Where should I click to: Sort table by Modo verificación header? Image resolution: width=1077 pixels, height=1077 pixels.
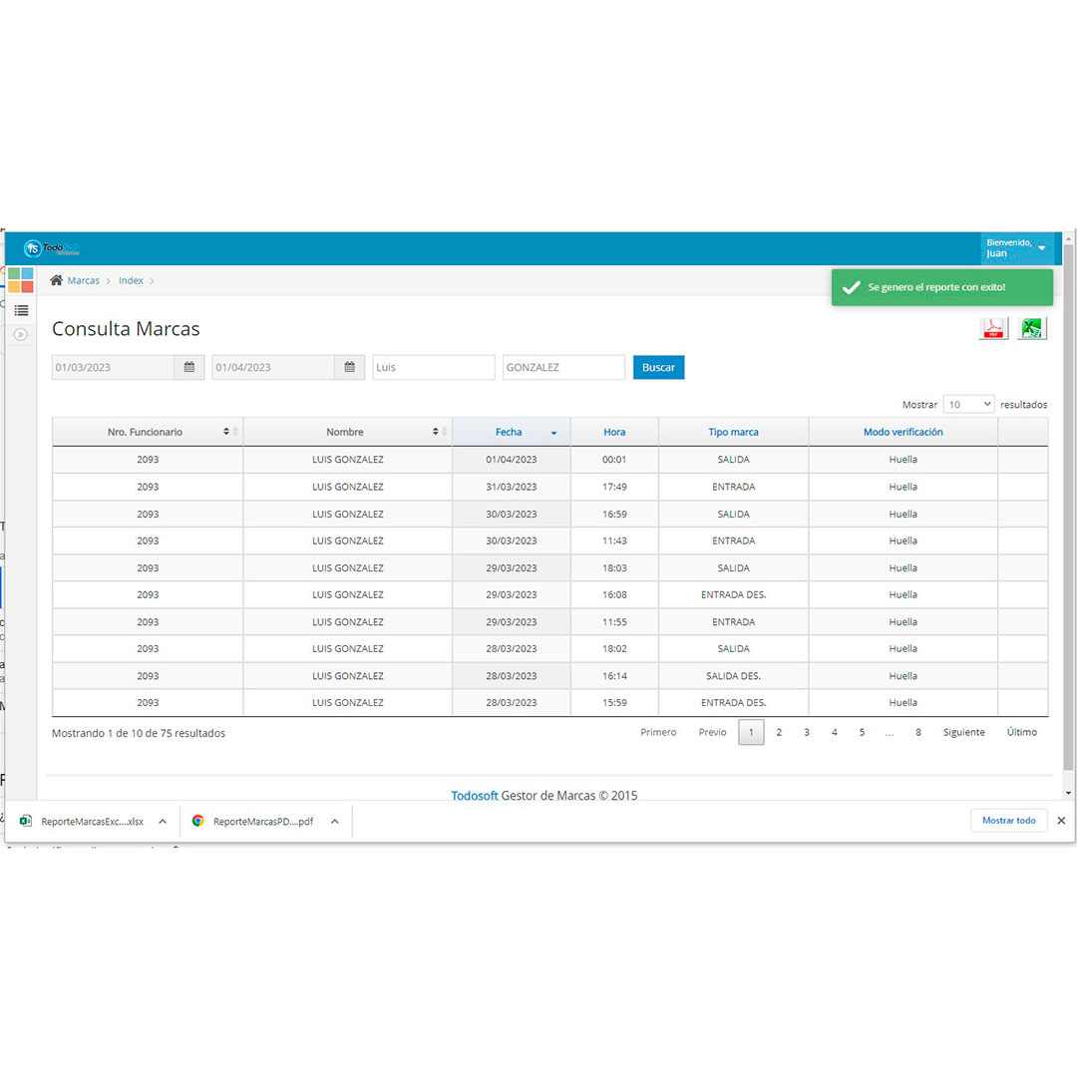pos(902,432)
